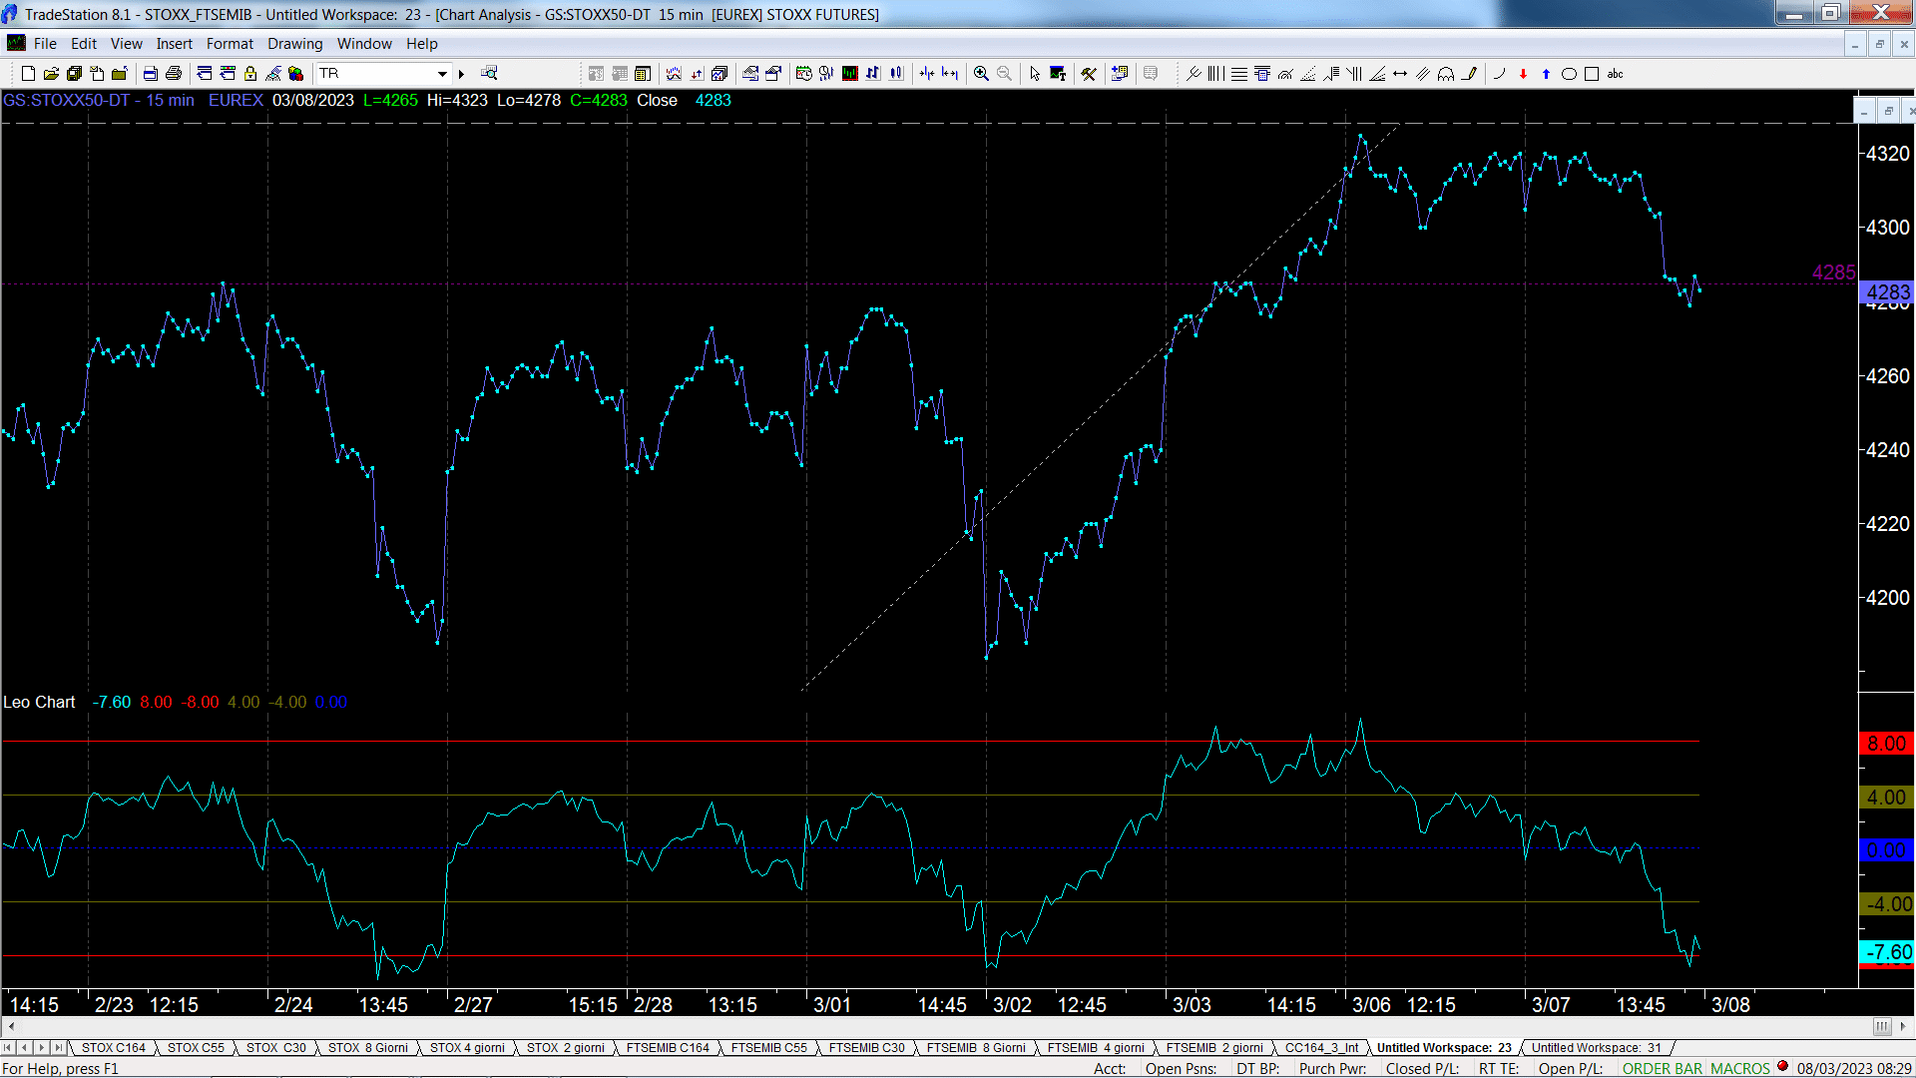Open the TR symbol dropdown
Viewport: 1916px width, 1078px height.
coord(442,74)
